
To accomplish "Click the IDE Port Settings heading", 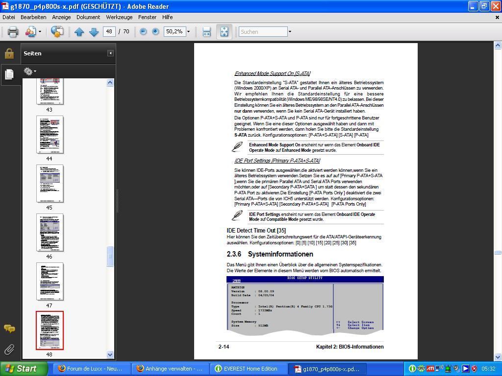I will click(277, 161).
